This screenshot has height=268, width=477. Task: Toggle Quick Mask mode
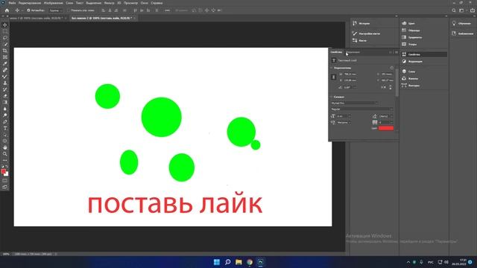click(5, 181)
